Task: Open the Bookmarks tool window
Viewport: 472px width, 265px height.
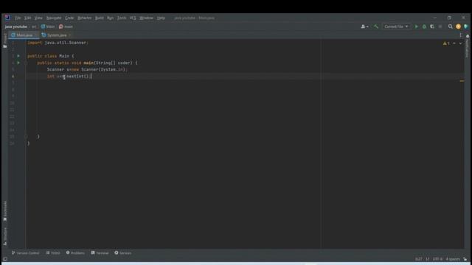Action: [5, 211]
